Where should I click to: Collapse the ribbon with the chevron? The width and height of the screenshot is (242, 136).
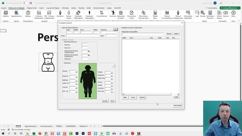click(x=239, y=21)
